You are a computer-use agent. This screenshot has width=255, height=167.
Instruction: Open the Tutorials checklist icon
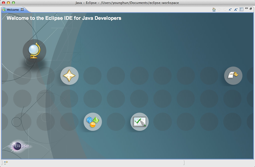point(140,122)
